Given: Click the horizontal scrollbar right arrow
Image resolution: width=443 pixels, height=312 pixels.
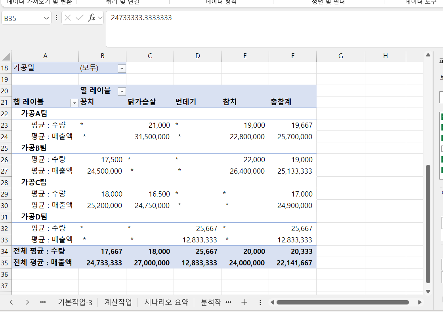Looking at the screenshot, I should pos(420,303).
